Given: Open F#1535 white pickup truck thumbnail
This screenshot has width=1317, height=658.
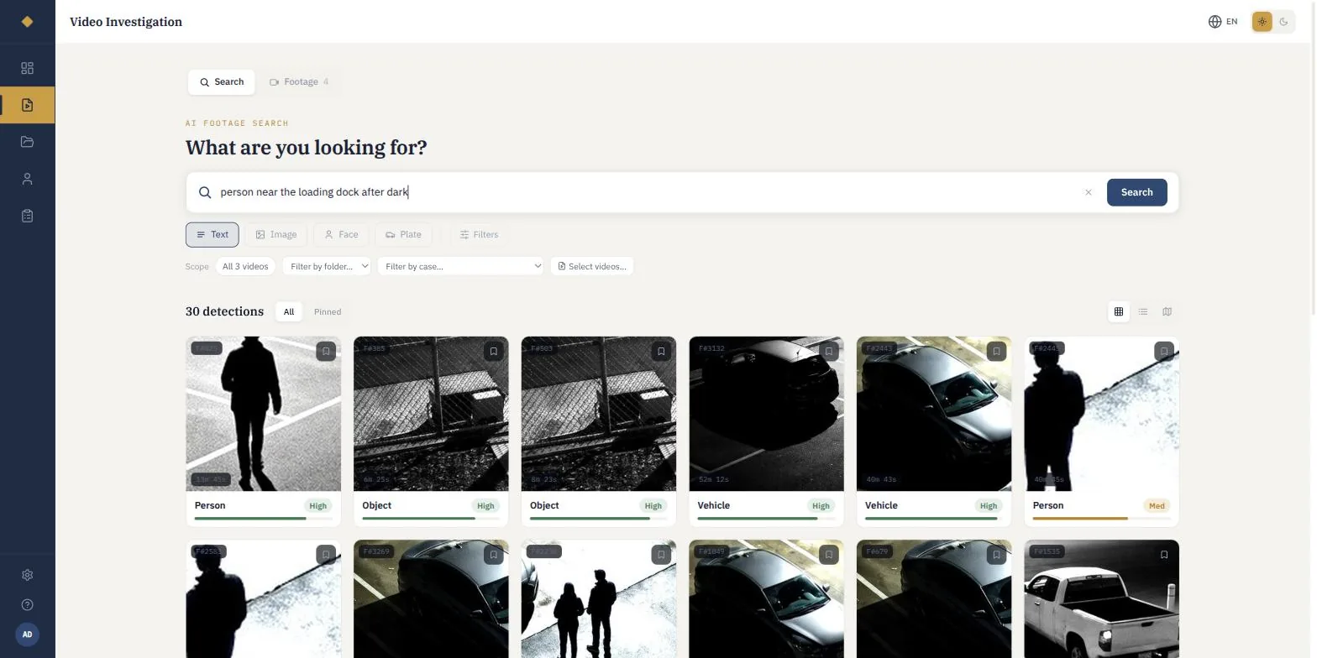Looking at the screenshot, I should tap(1101, 599).
